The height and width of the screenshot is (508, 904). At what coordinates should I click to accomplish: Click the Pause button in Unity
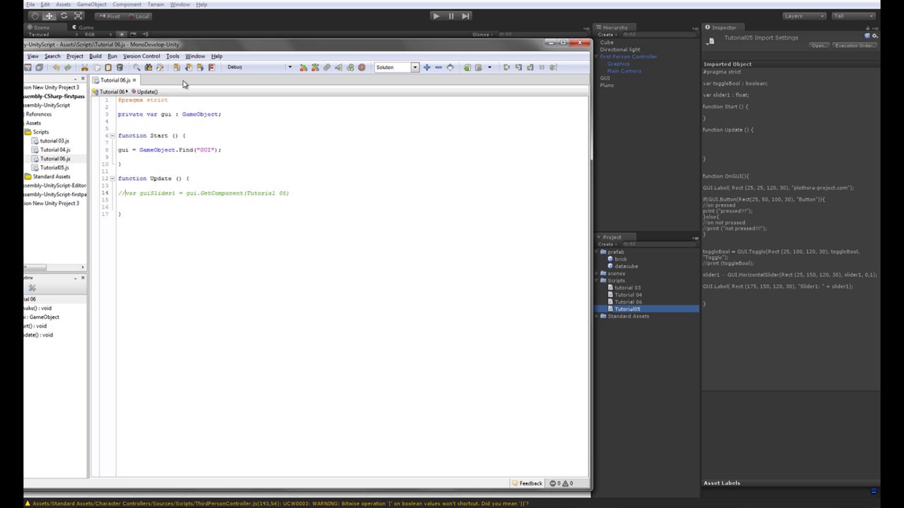click(451, 16)
